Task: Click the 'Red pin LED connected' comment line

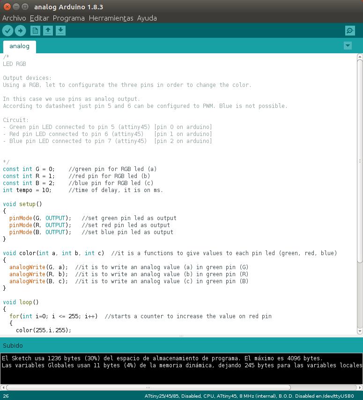Action: [107, 134]
